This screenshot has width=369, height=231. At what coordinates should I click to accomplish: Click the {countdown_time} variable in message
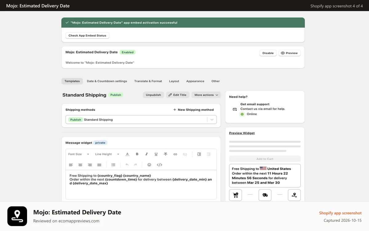[121, 179]
